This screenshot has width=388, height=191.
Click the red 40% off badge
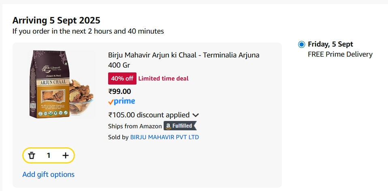point(122,79)
